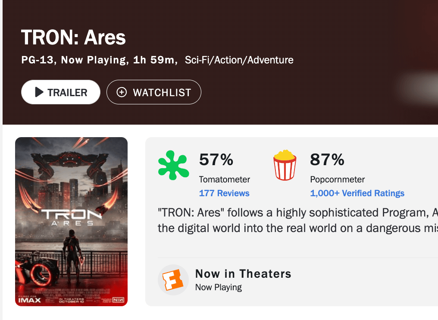438x320 pixels.
Task: Select the 87% Popcornmeter score
Action: click(x=327, y=160)
